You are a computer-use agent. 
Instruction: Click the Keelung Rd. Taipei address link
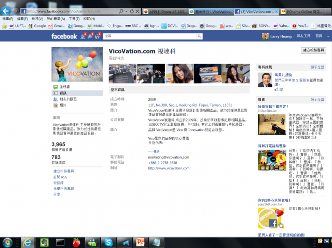coord(190,105)
